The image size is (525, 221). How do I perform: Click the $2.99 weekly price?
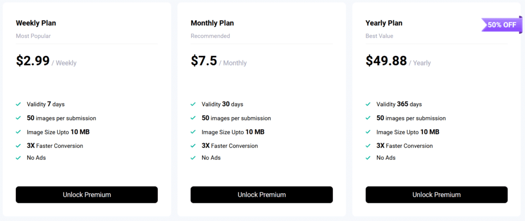tap(33, 61)
